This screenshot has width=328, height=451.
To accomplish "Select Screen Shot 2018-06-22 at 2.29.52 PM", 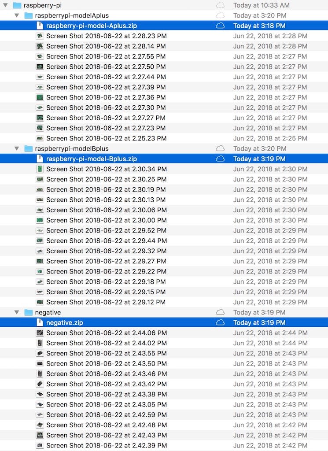I will tap(107, 230).
